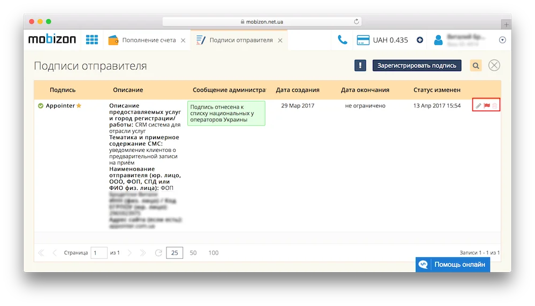This screenshot has width=535, height=306.
Task: Click the 29 Мар 2017 creation date
Action: pyautogui.click(x=297, y=106)
